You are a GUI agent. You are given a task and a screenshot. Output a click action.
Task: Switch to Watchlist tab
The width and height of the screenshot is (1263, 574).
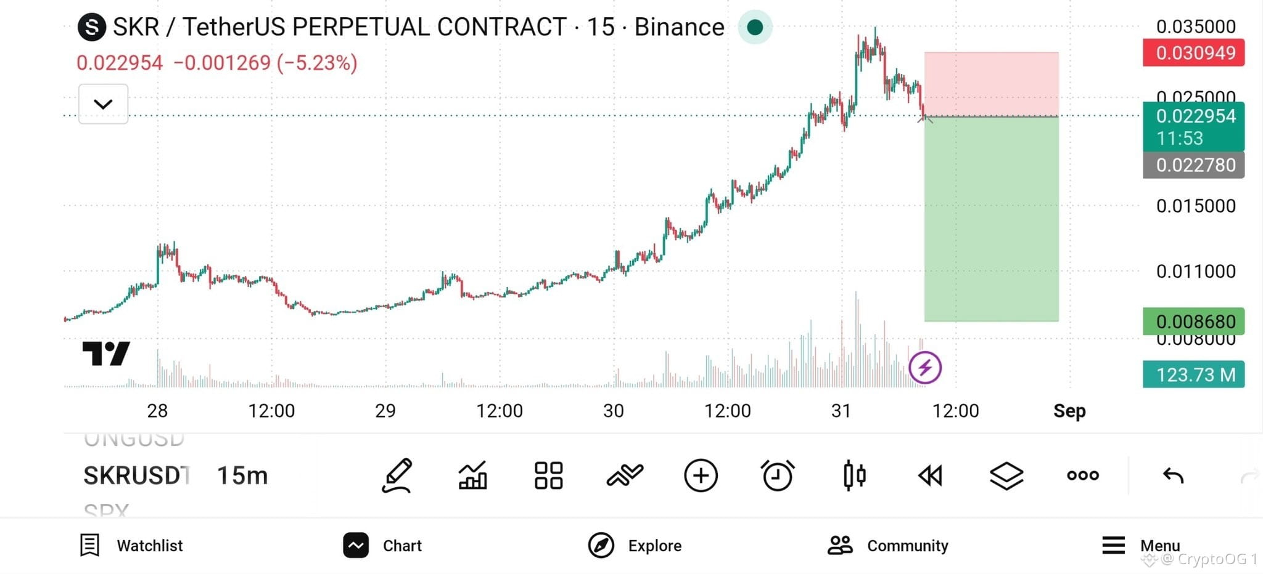click(131, 546)
